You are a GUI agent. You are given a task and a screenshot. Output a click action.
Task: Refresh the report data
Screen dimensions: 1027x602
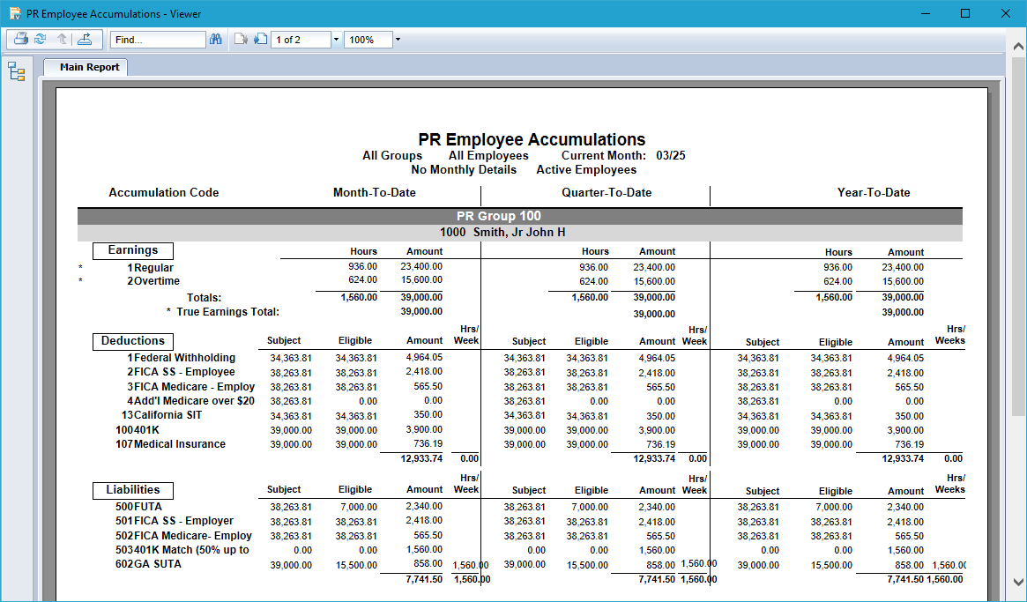coord(41,40)
